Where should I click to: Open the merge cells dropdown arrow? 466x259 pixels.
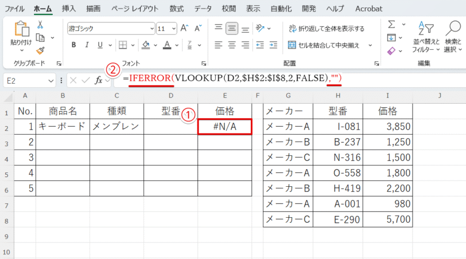370,45
